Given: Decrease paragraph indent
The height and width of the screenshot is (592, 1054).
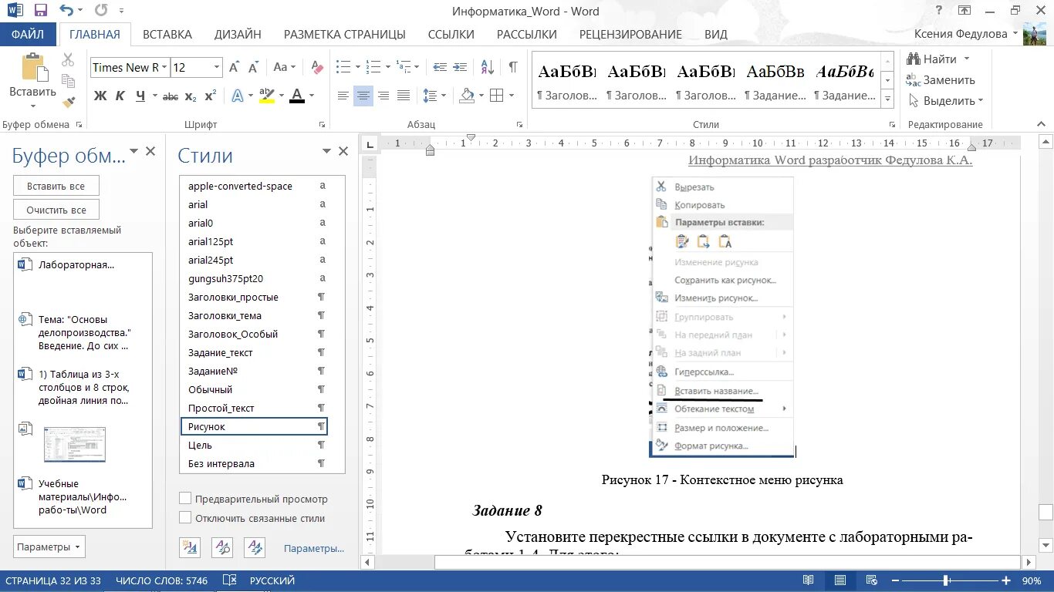Looking at the screenshot, I should click(x=439, y=67).
